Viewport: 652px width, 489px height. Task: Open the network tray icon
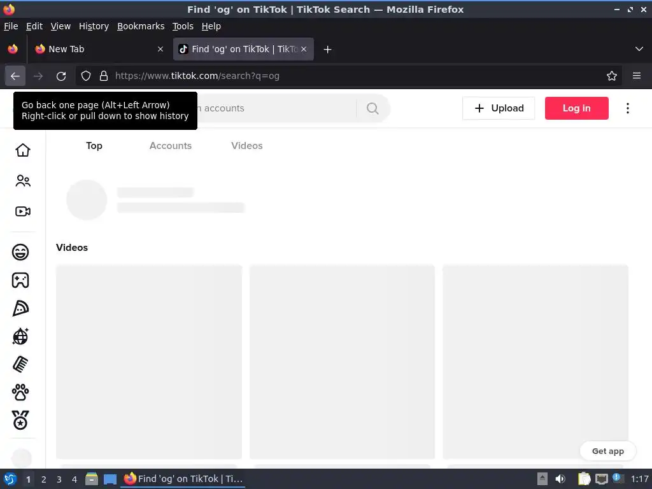(x=601, y=479)
